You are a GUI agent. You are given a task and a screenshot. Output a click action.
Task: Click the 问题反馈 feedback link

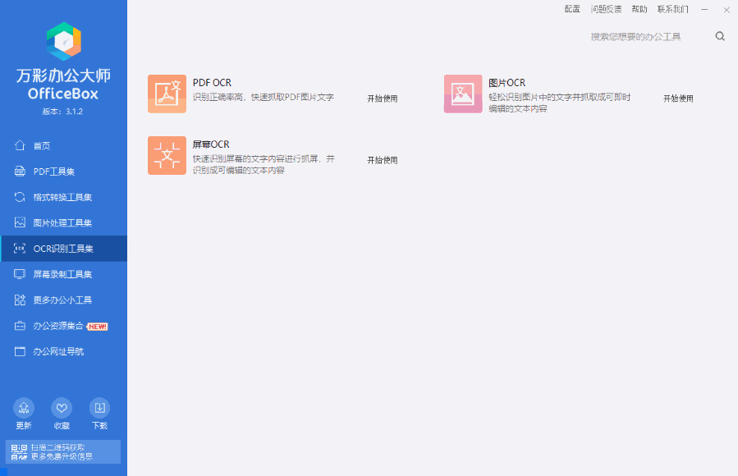(606, 9)
